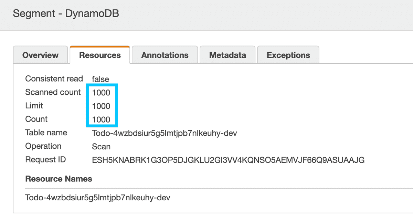The width and height of the screenshot is (413, 222).
Task: Click the 'Count' label
Action: [36, 119]
